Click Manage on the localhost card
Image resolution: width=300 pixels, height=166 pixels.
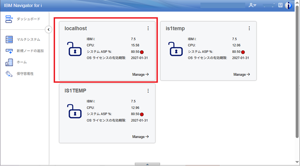pos(140,75)
